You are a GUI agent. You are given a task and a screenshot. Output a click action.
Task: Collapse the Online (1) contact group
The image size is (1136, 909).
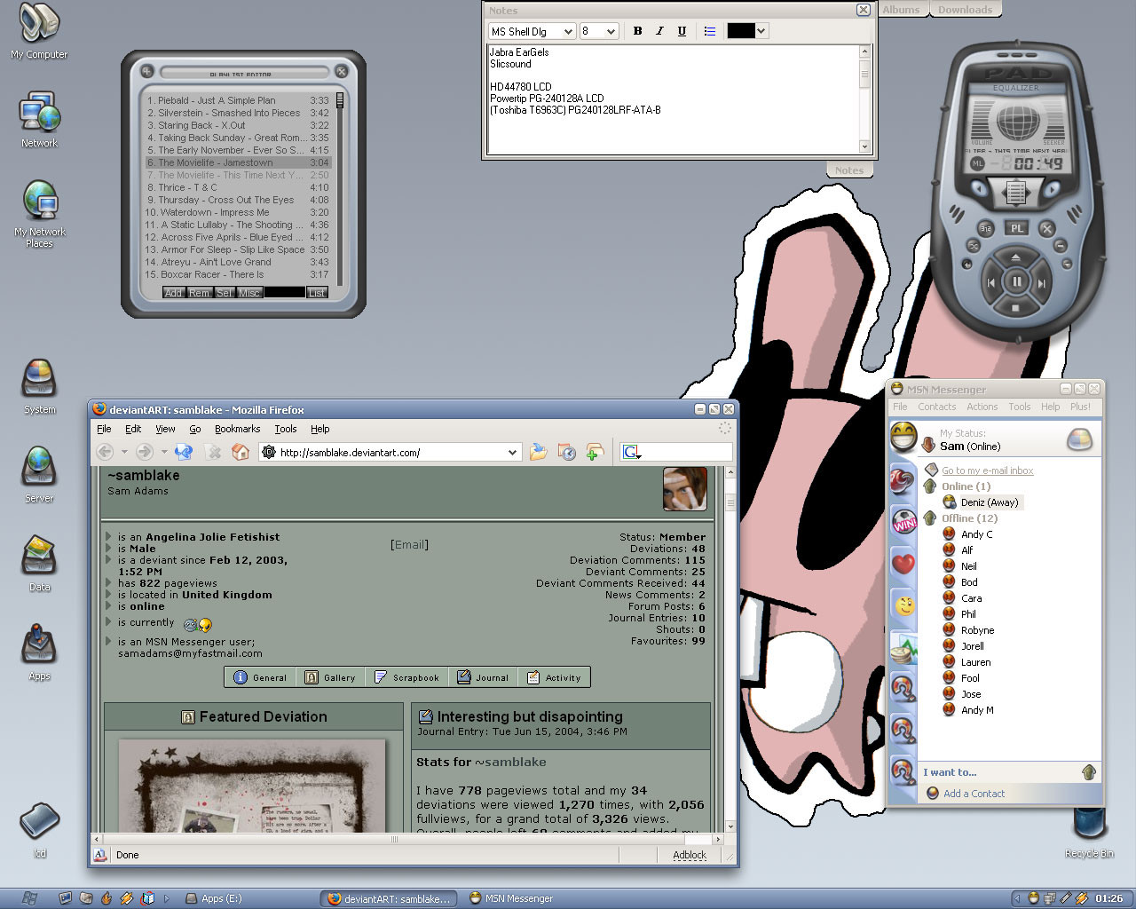point(930,486)
